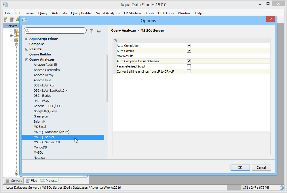Open the Query menu

coord(43,13)
